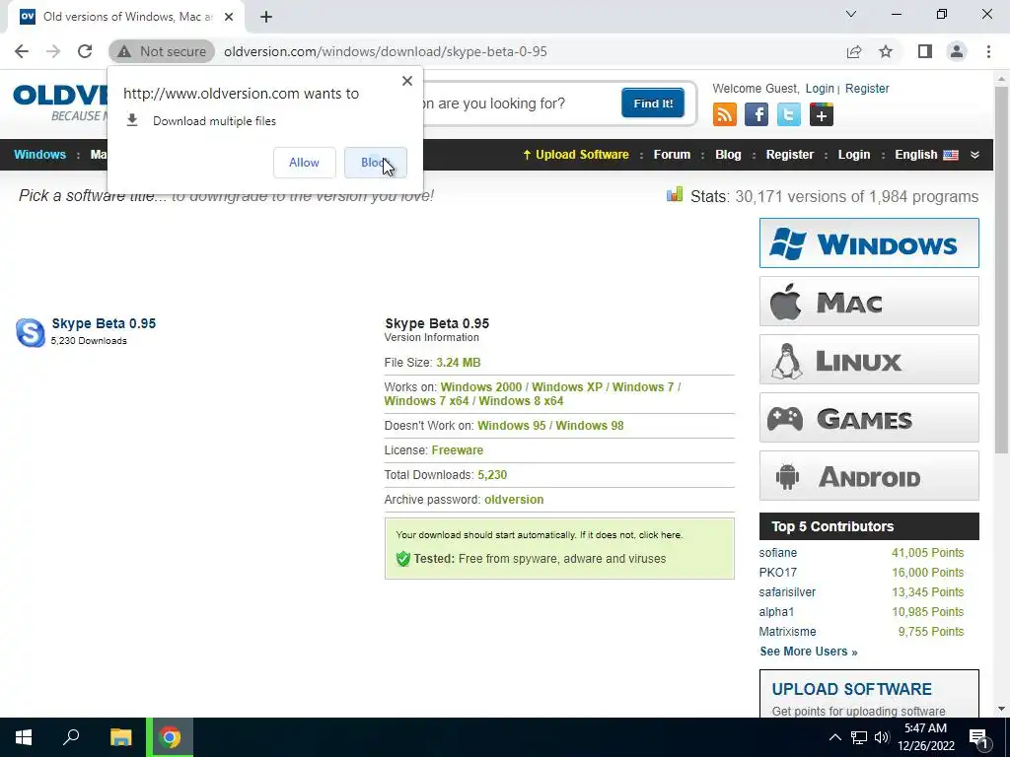Open the Chrome three-dot menu
The image size is (1010, 757).
click(988, 51)
